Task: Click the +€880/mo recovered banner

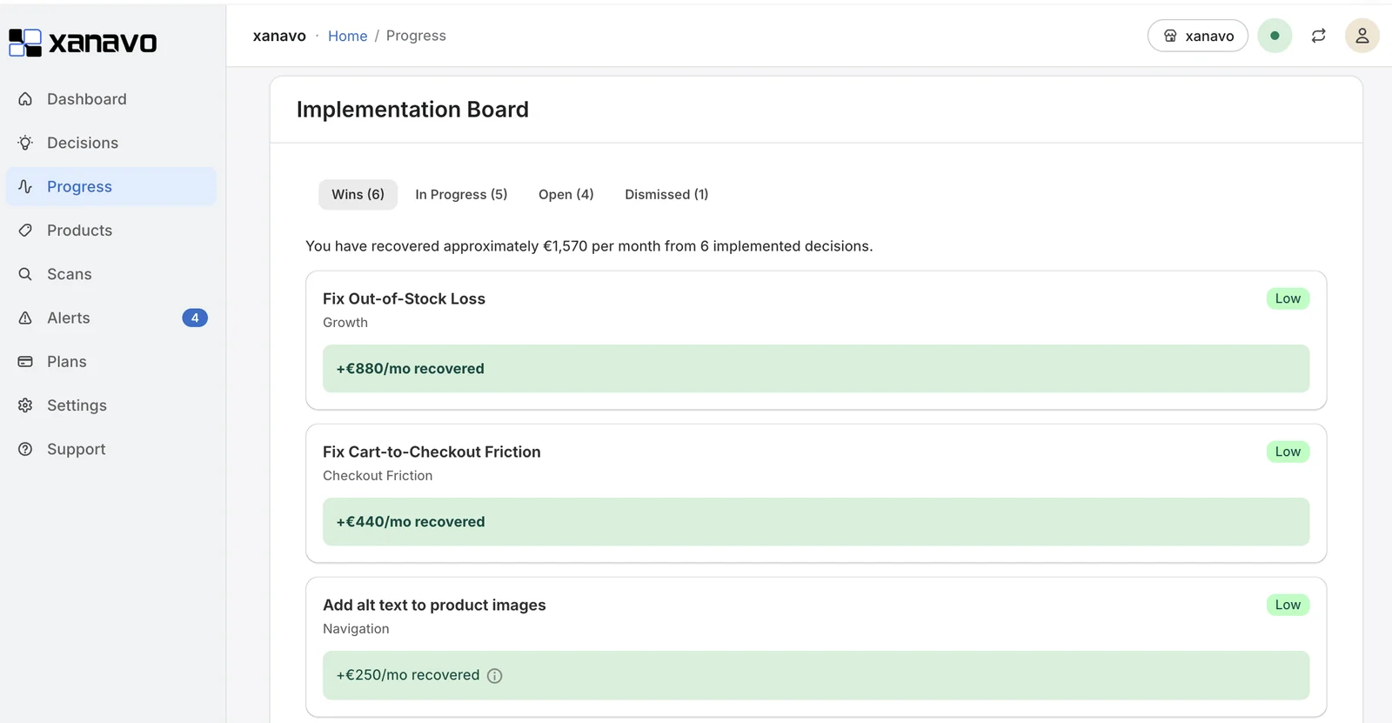Action: [x=816, y=369]
